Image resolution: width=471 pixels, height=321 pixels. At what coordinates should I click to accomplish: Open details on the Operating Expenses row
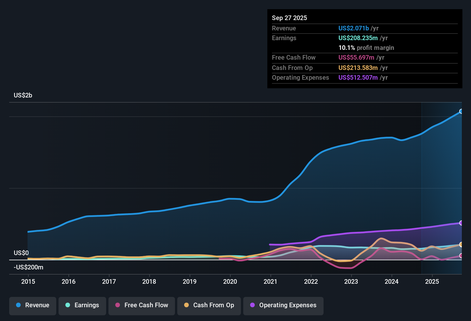tap(300, 77)
